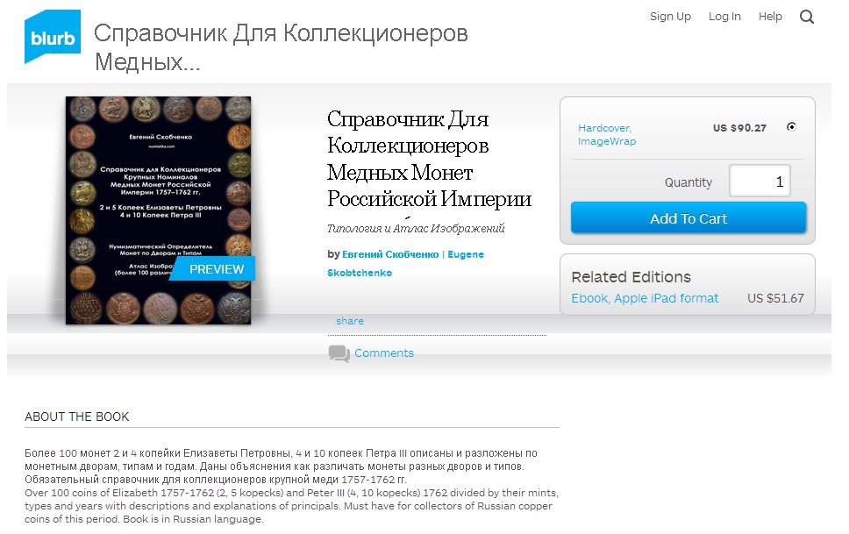The height and width of the screenshot is (534, 849).
Task: Open author link Евгений Скобченко
Action: pos(390,254)
